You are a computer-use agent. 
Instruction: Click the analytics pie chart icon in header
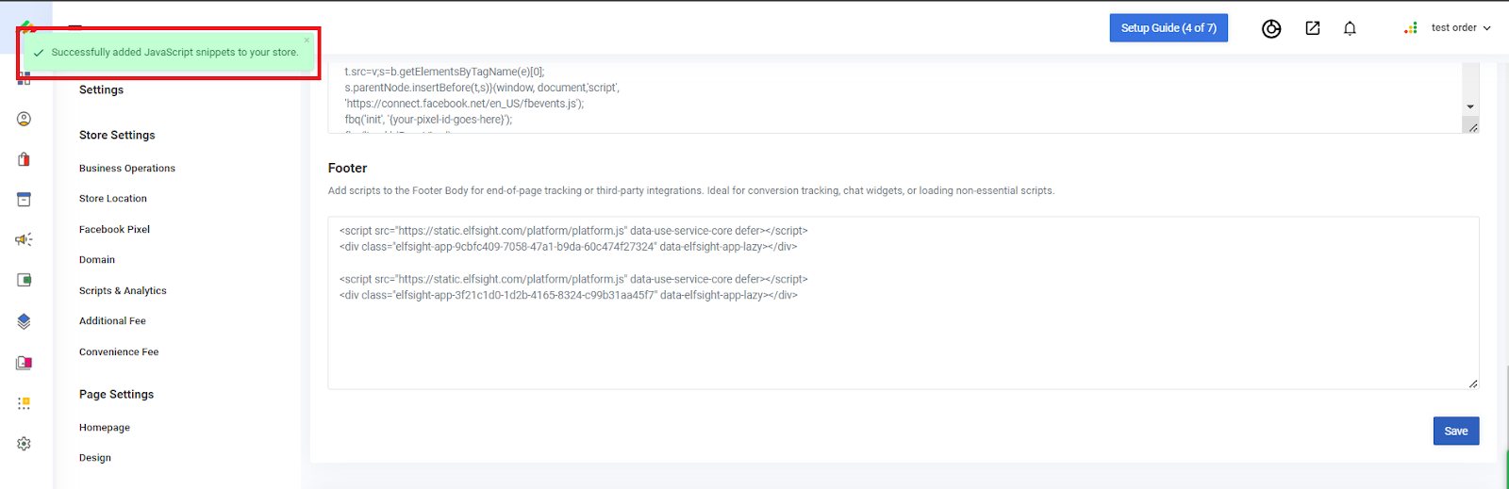(x=1271, y=28)
